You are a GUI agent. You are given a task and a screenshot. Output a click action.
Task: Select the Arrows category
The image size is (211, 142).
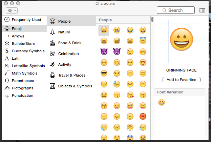(18, 36)
